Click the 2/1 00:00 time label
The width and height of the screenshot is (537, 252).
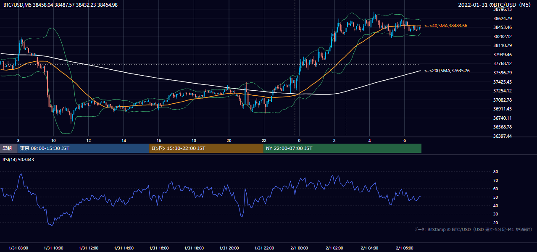(299, 248)
